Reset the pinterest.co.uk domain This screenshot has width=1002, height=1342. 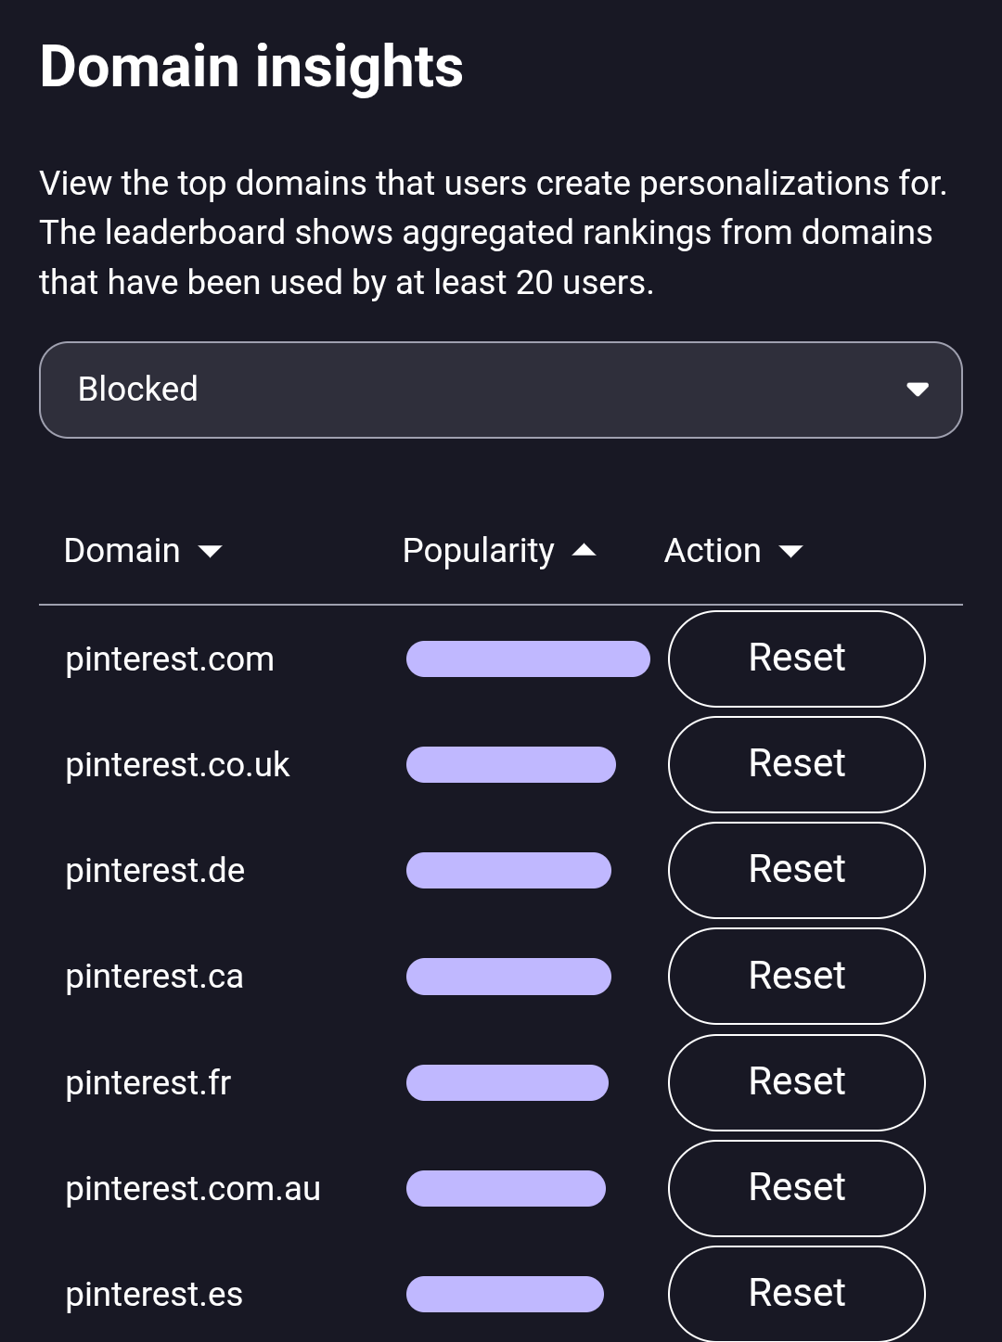click(796, 764)
